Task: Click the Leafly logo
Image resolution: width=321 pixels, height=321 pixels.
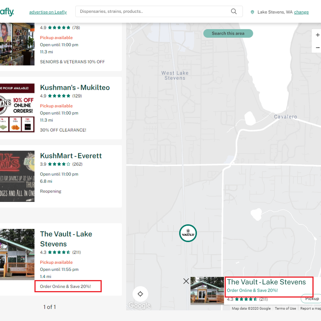Action: 7,12
